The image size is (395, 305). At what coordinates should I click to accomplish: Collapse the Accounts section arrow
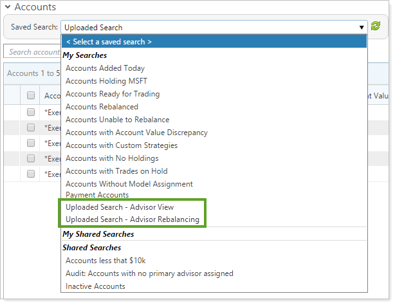click(7, 7)
